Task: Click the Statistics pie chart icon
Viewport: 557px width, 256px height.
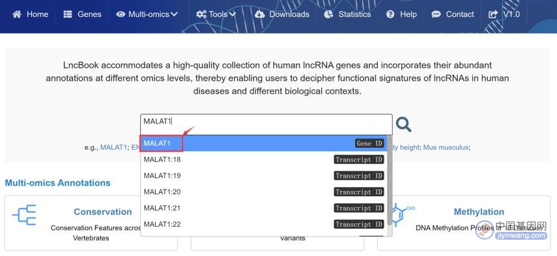Action: click(x=328, y=14)
